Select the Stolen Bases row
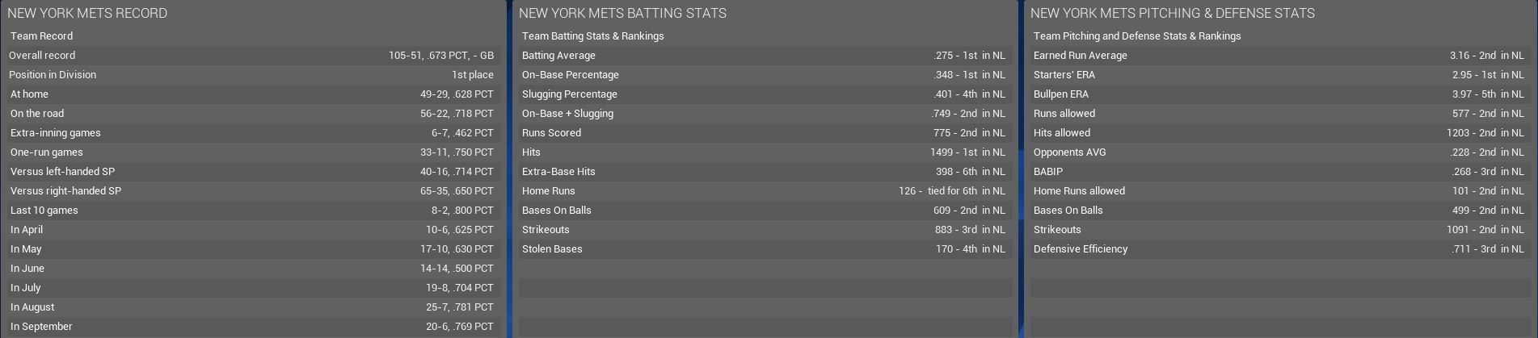This screenshot has height=338, width=1538. point(764,249)
